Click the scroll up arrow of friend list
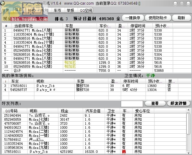Viewport: 192px width, 155px height. coord(188,110)
